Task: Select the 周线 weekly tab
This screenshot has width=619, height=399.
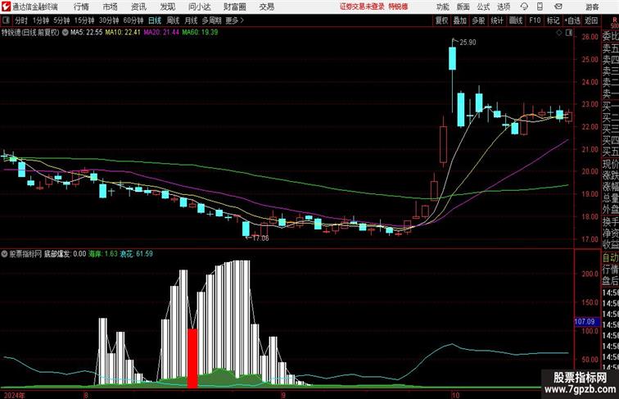Action: [x=173, y=20]
